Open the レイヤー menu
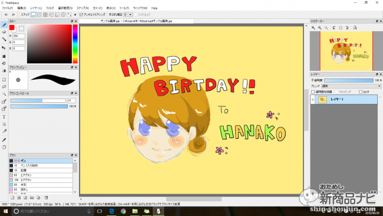Screen dimensions: 383x216 click(x=36, y=8)
